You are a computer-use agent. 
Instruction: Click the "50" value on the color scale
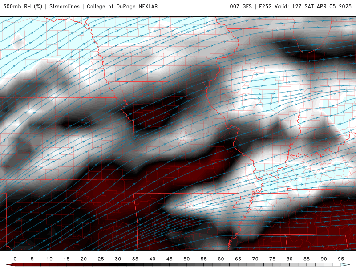pyautogui.click(x=186, y=259)
